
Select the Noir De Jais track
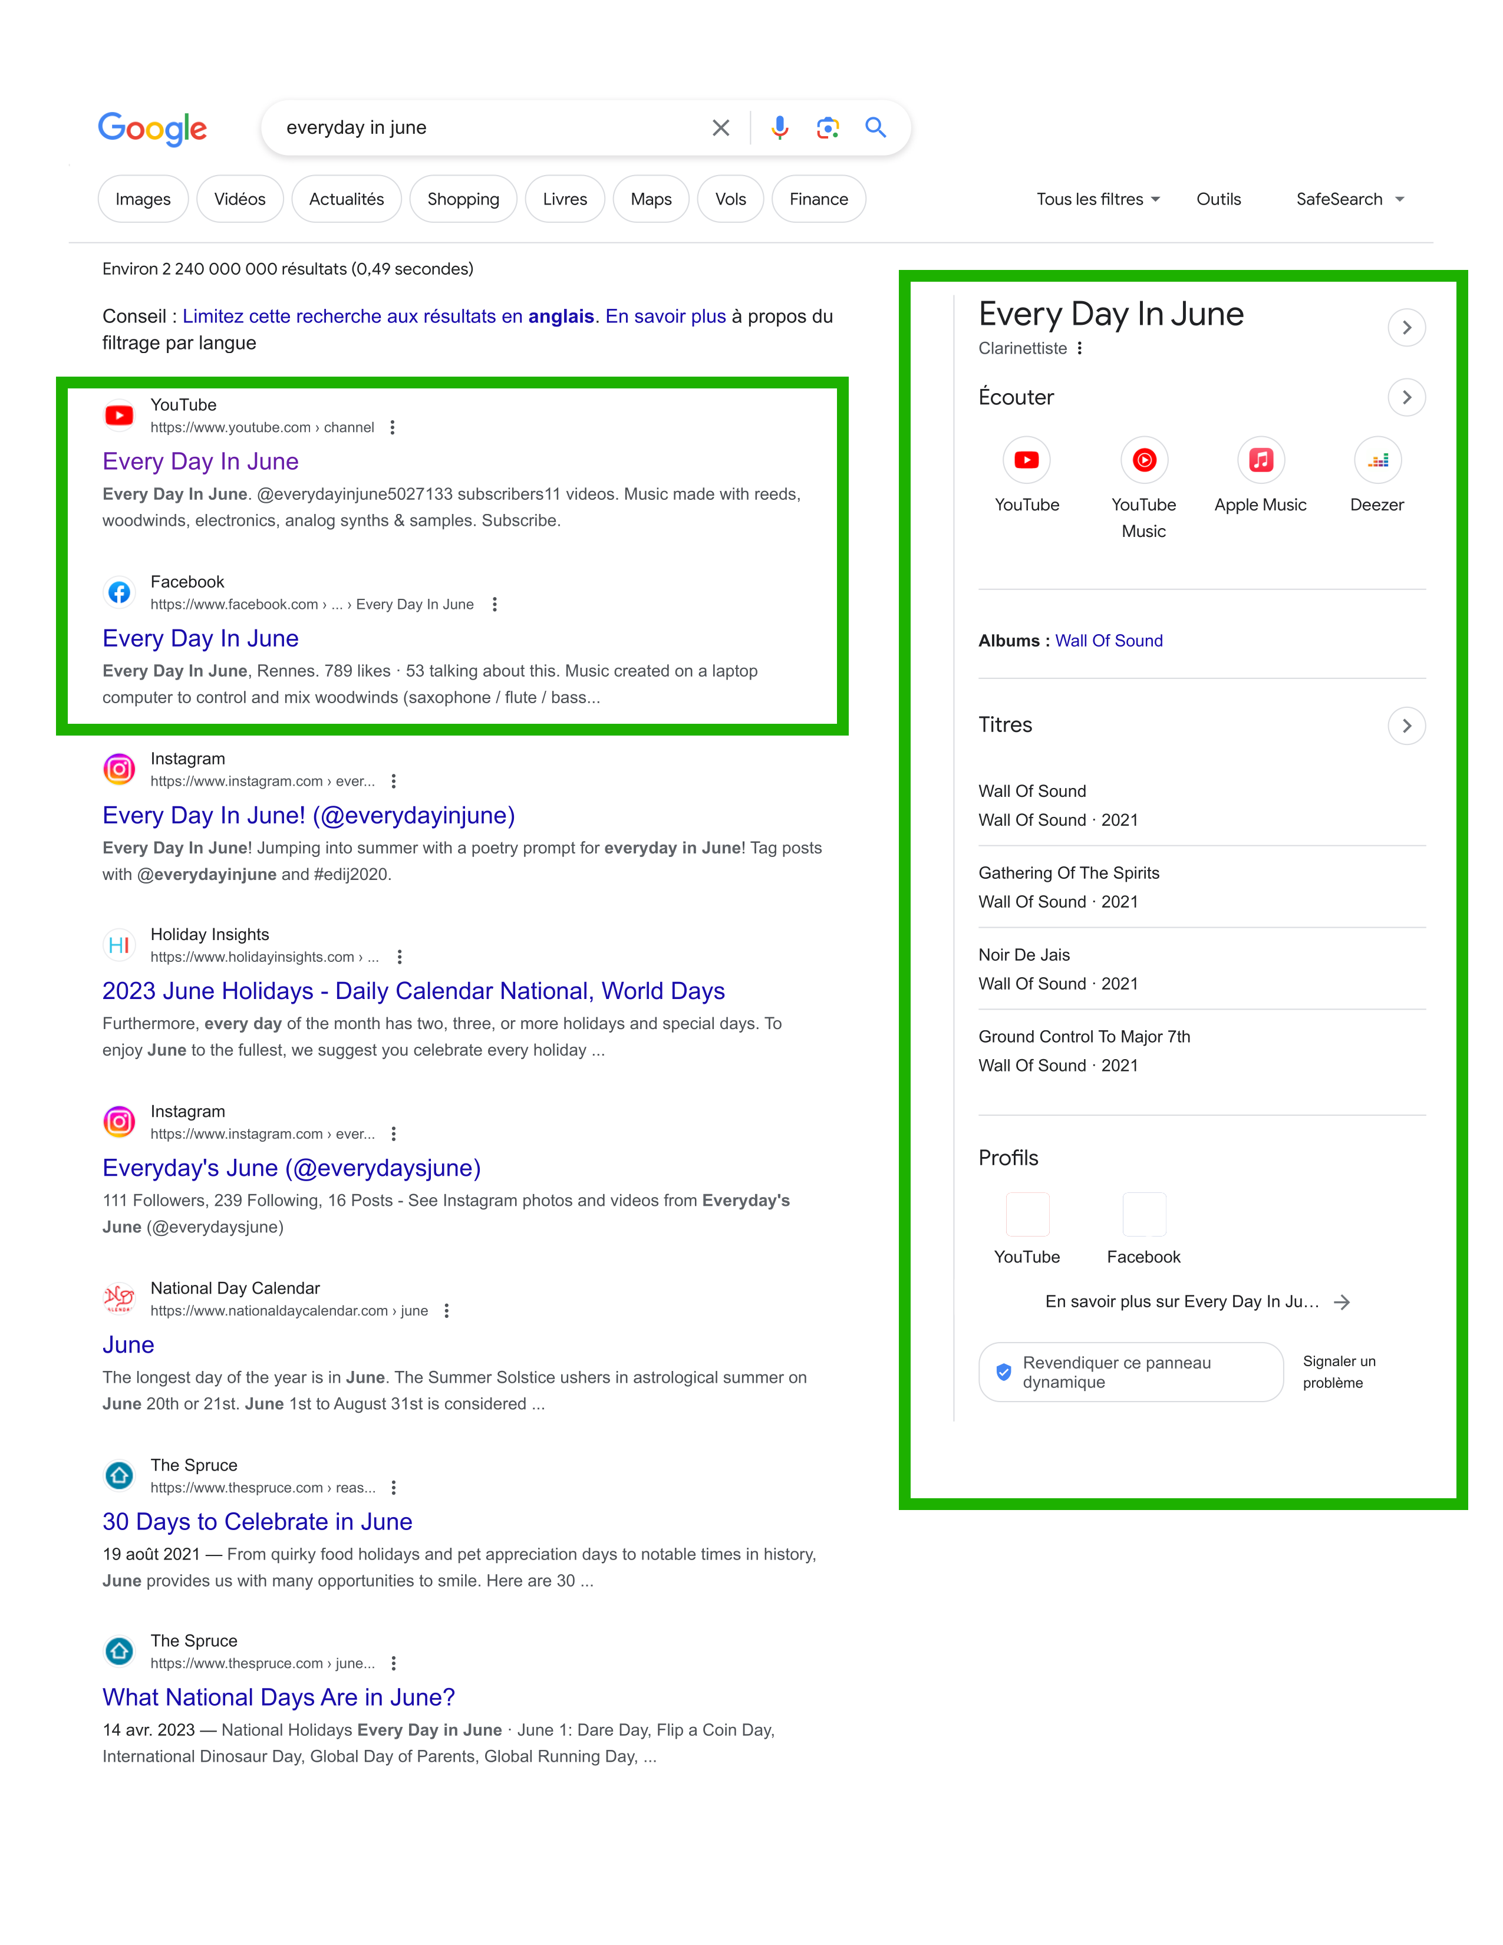point(1024,955)
